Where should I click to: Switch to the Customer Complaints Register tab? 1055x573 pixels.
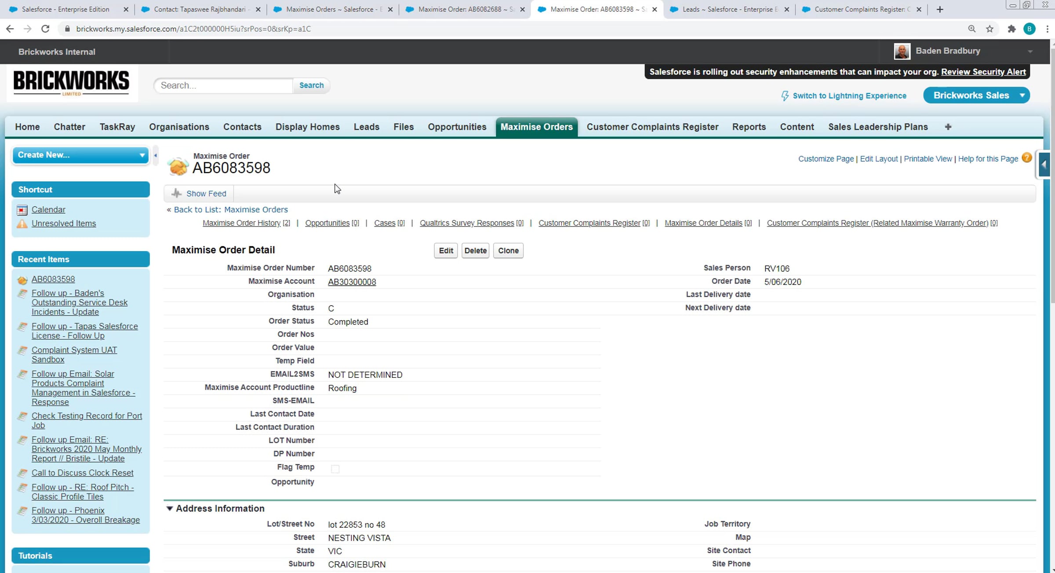[652, 127]
